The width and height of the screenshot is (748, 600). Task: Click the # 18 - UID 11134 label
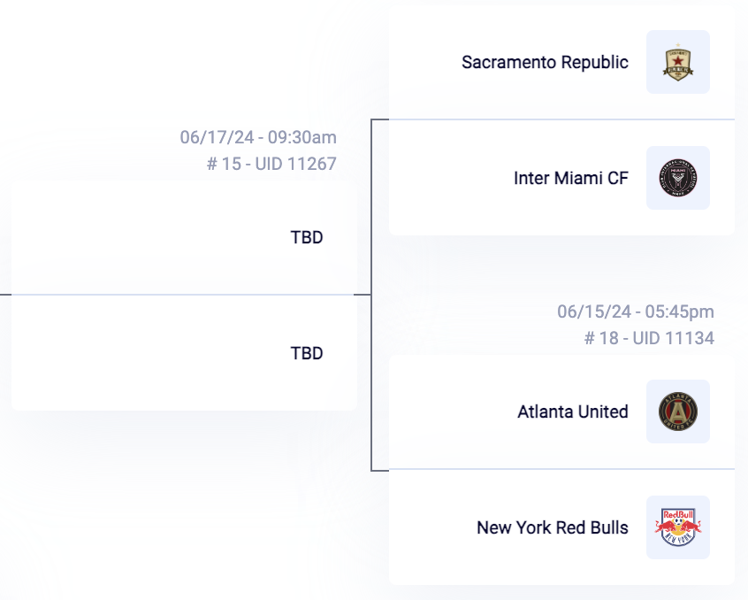649,338
